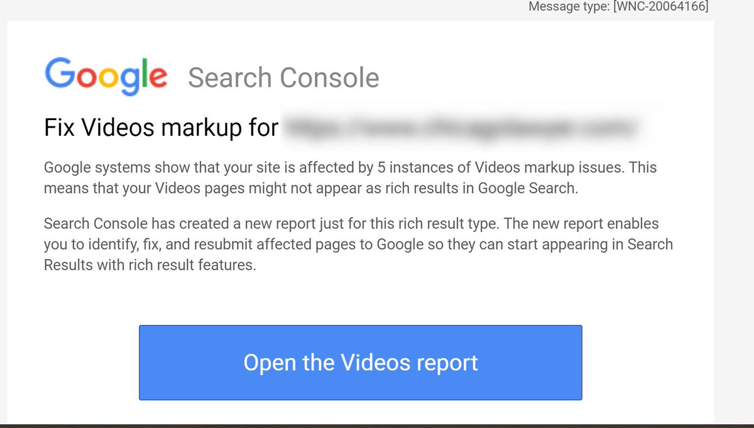The height and width of the screenshot is (428, 754).
Task: Open the Videos report button
Action: 360,363
